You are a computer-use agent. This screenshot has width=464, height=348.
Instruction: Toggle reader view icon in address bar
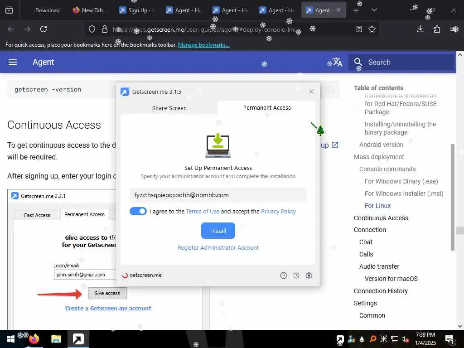click(x=359, y=29)
